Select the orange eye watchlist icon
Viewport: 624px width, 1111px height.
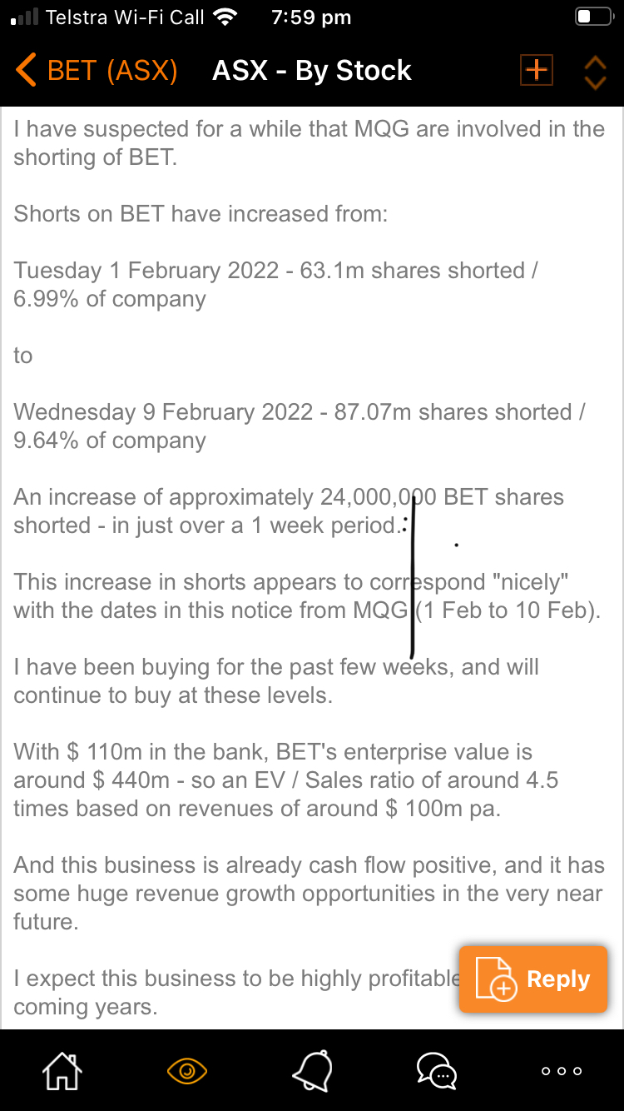(187, 1071)
